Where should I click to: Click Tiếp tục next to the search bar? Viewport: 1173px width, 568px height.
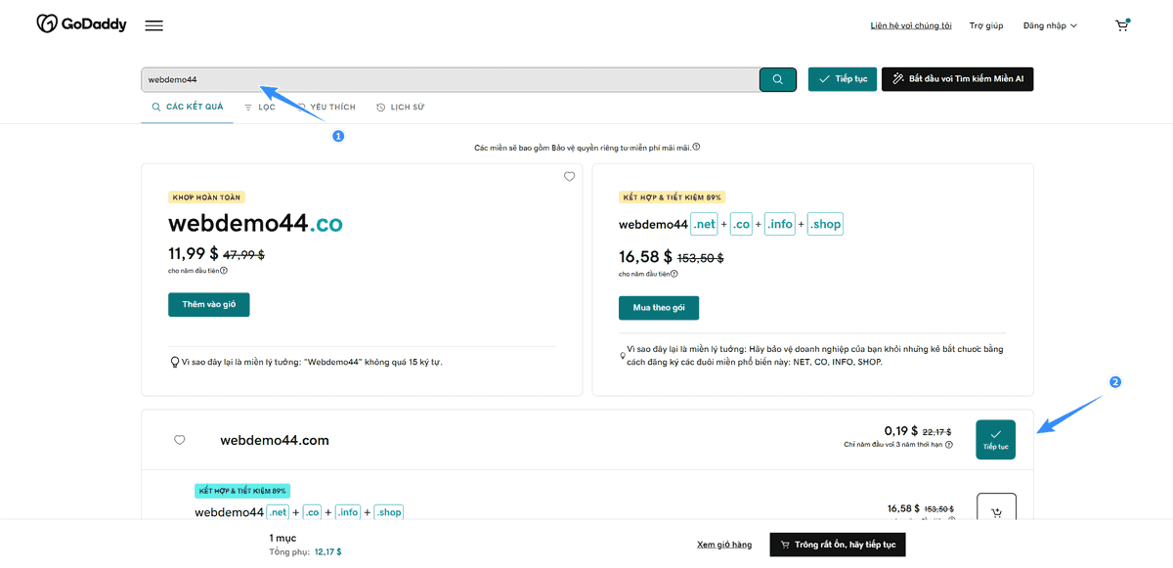[843, 79]
